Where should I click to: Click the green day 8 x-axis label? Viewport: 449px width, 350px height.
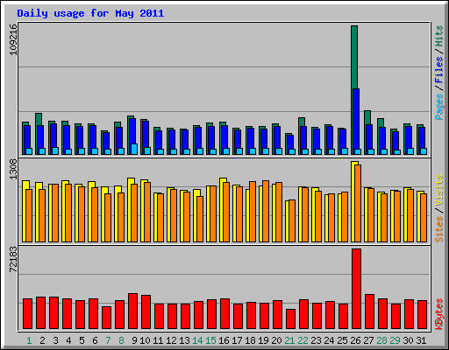[121, 340]
